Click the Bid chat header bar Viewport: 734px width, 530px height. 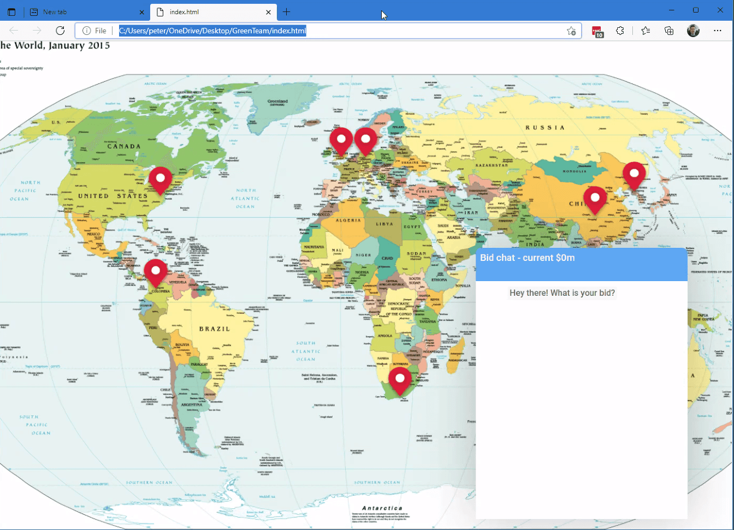[x=582, y=265]
